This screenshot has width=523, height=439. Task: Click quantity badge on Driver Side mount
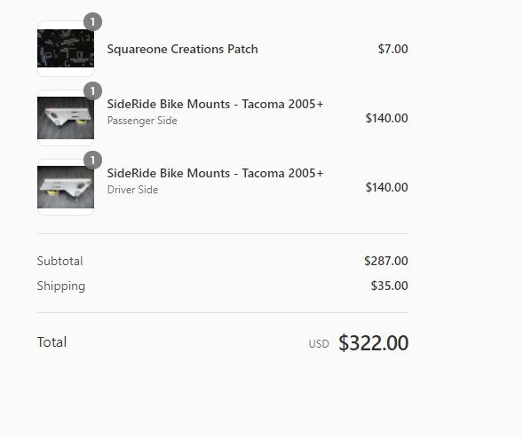coord(92,161)
